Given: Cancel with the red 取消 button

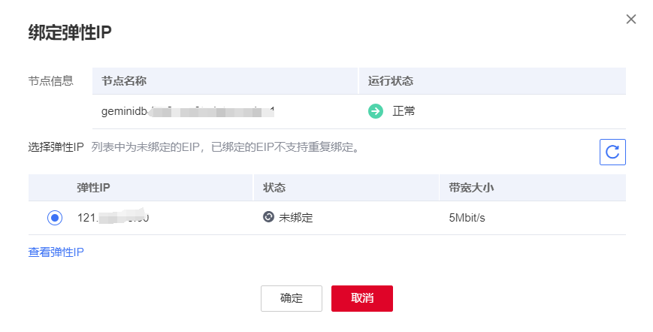Looking at the screenshot, I should 362,298.
